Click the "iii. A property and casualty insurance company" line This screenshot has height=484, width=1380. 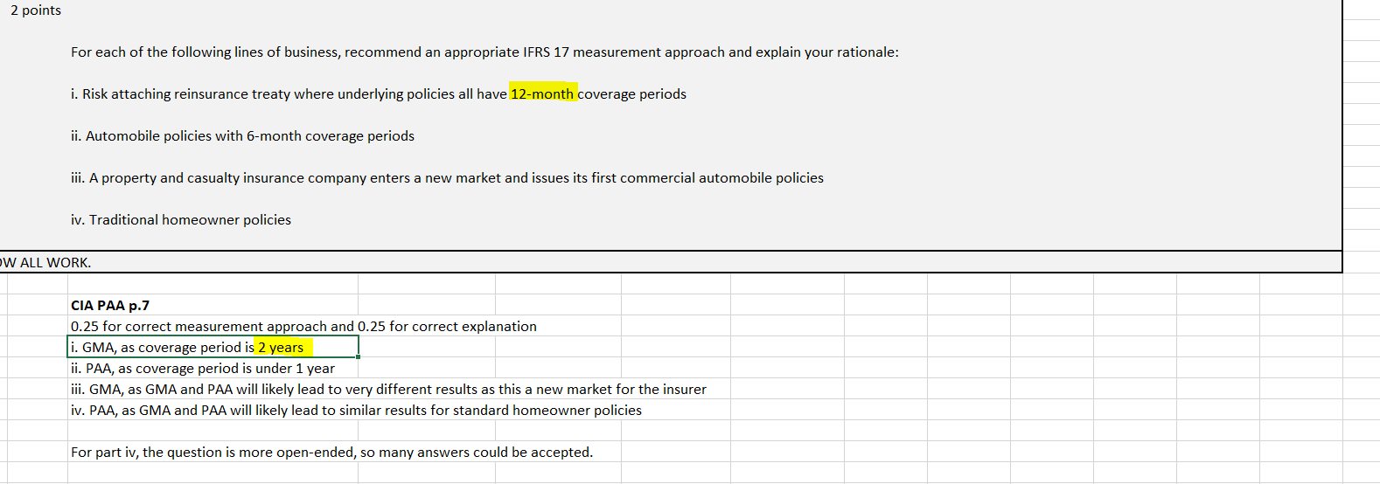(x=447, y=178)
